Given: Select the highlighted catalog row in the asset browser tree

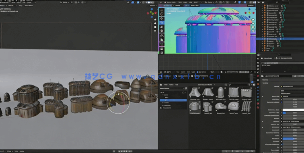Looking at the screenshot, I should [173, 100].
